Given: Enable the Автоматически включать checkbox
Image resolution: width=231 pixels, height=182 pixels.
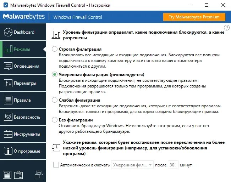Looking at the screenshot, I should coord(56,165).
